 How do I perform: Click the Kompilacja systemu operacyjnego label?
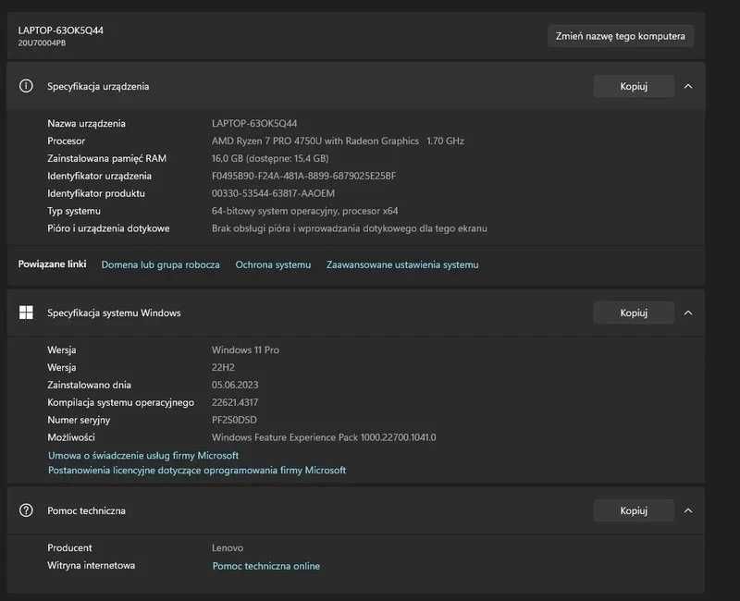[x=120, y=402]
